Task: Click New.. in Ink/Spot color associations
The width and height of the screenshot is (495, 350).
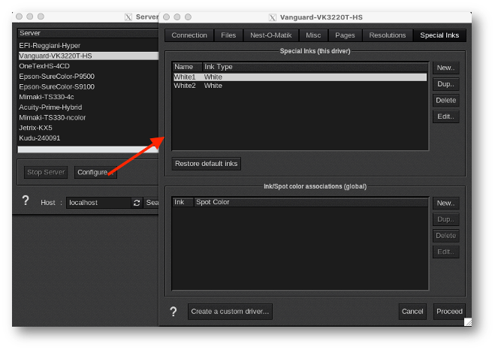Action: coord(445,204)
